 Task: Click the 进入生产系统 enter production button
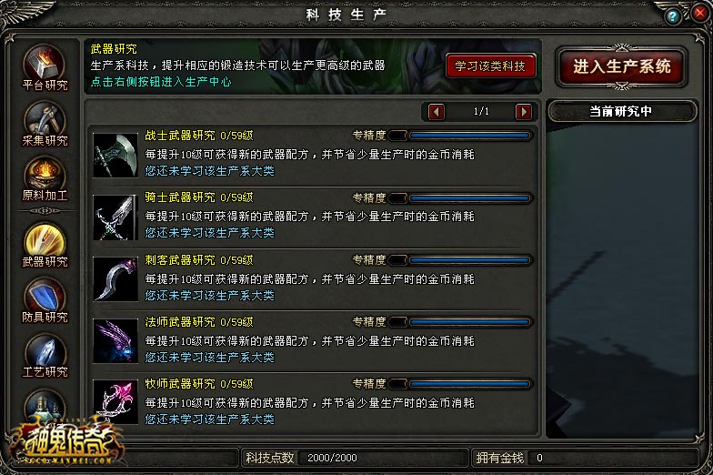tap(622, 66)
